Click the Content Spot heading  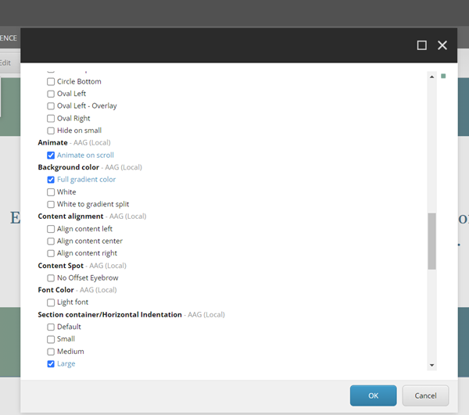point(61,266)
